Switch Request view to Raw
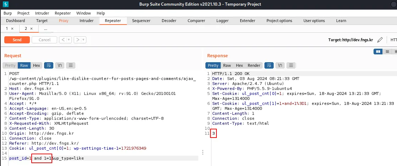Image resolution: width=397 pixels, height=166 pixels. (x=24, y=65)
